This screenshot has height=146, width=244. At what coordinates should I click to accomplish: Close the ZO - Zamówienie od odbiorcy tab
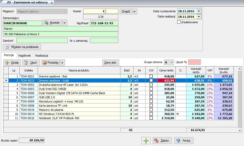[x=52, y=3]
